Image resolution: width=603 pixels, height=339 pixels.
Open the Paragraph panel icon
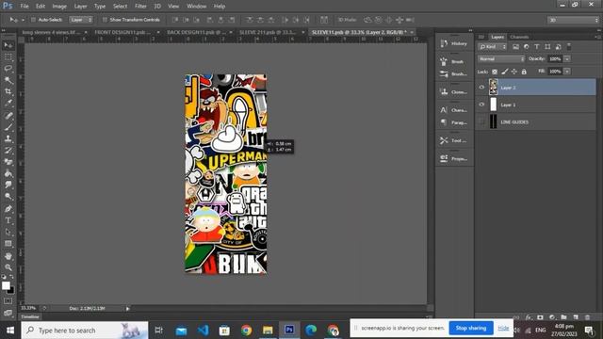[444, 122]
